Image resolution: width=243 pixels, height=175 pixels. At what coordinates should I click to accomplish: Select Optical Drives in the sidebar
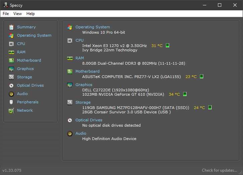(30, 85)
